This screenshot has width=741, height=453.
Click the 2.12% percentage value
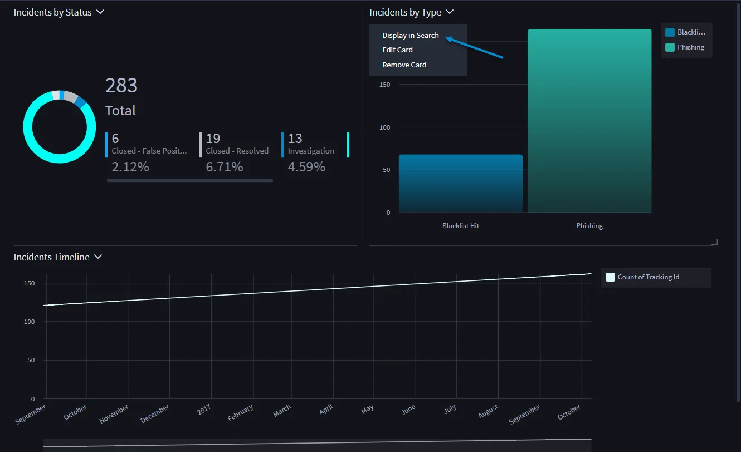(x=130, y=166)
